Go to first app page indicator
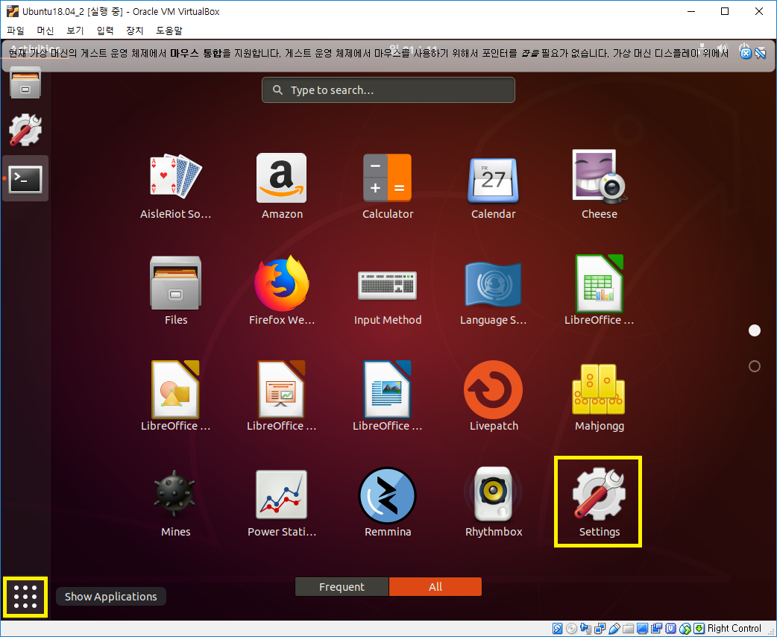The image size is (777, 637). [x=754, y=330]
